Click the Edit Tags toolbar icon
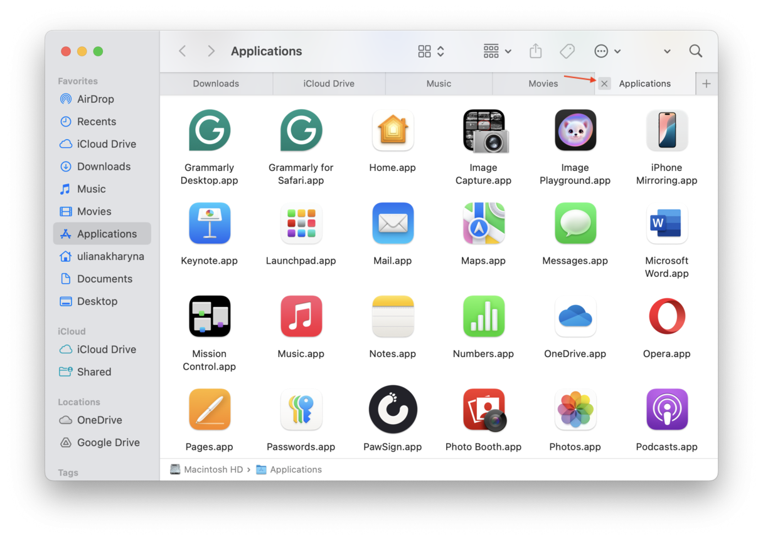Screen dimensions: 763x540 point(567,51)
